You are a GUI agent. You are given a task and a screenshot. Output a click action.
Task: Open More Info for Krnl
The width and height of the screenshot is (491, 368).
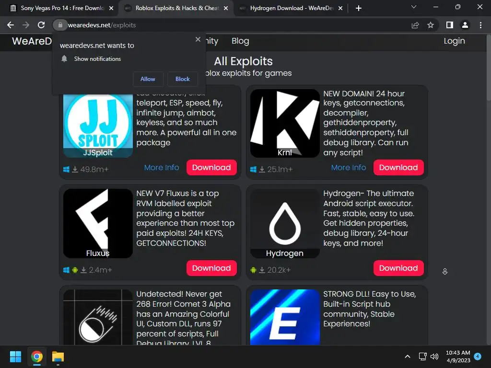[349, 168]
